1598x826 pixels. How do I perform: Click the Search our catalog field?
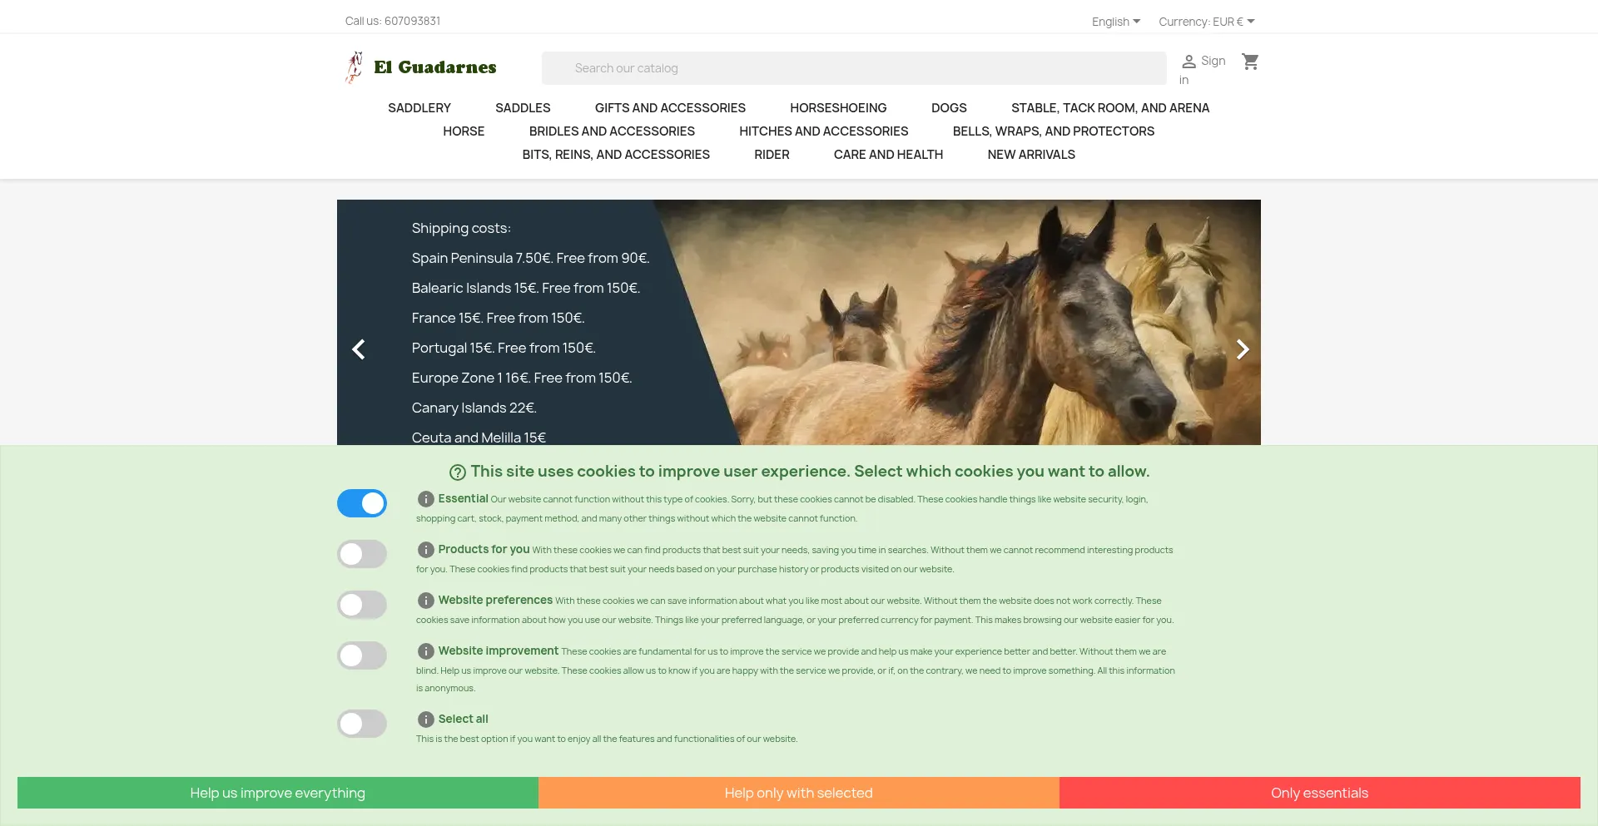click(853, 68)
